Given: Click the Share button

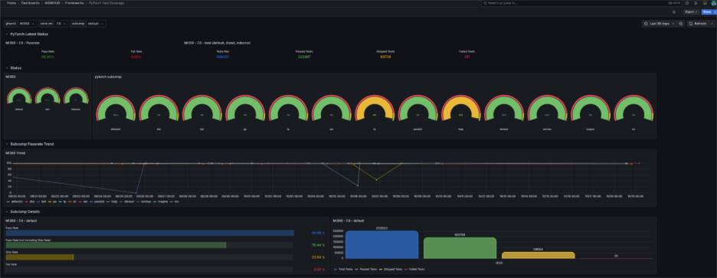Looking at the screenshot, I should [x=706, y=12].
